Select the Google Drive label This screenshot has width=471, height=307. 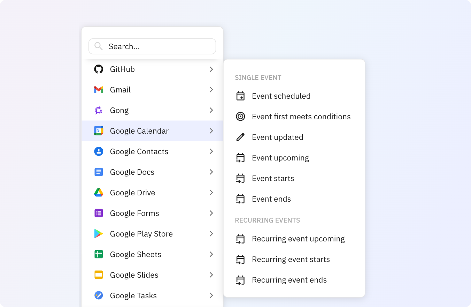(132, 193)
